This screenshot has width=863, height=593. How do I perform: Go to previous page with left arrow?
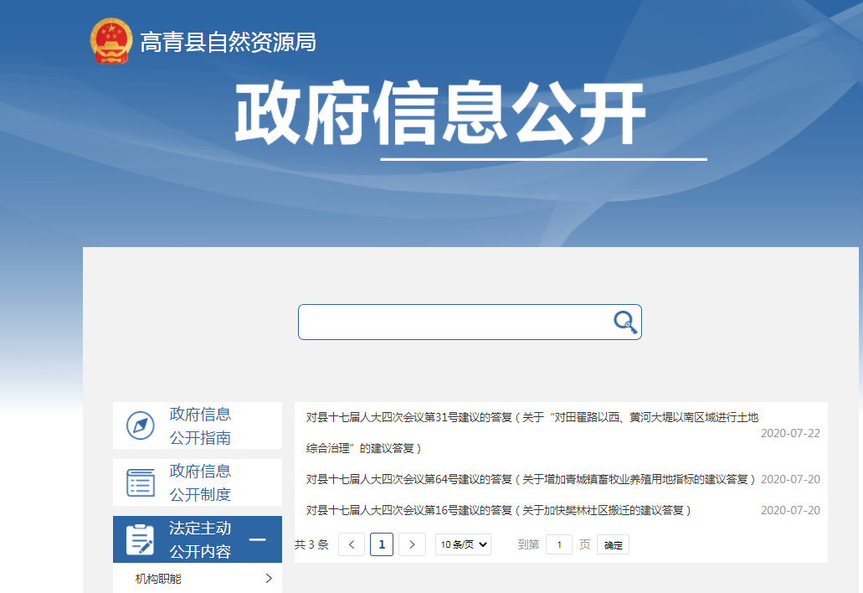pos(352,544)
